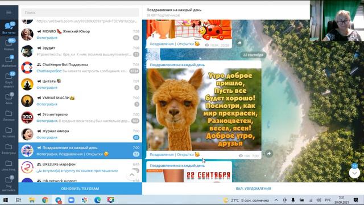Click Цитаты meditation avatar
This screenshot has width=364, height=205.
point(27,84)
